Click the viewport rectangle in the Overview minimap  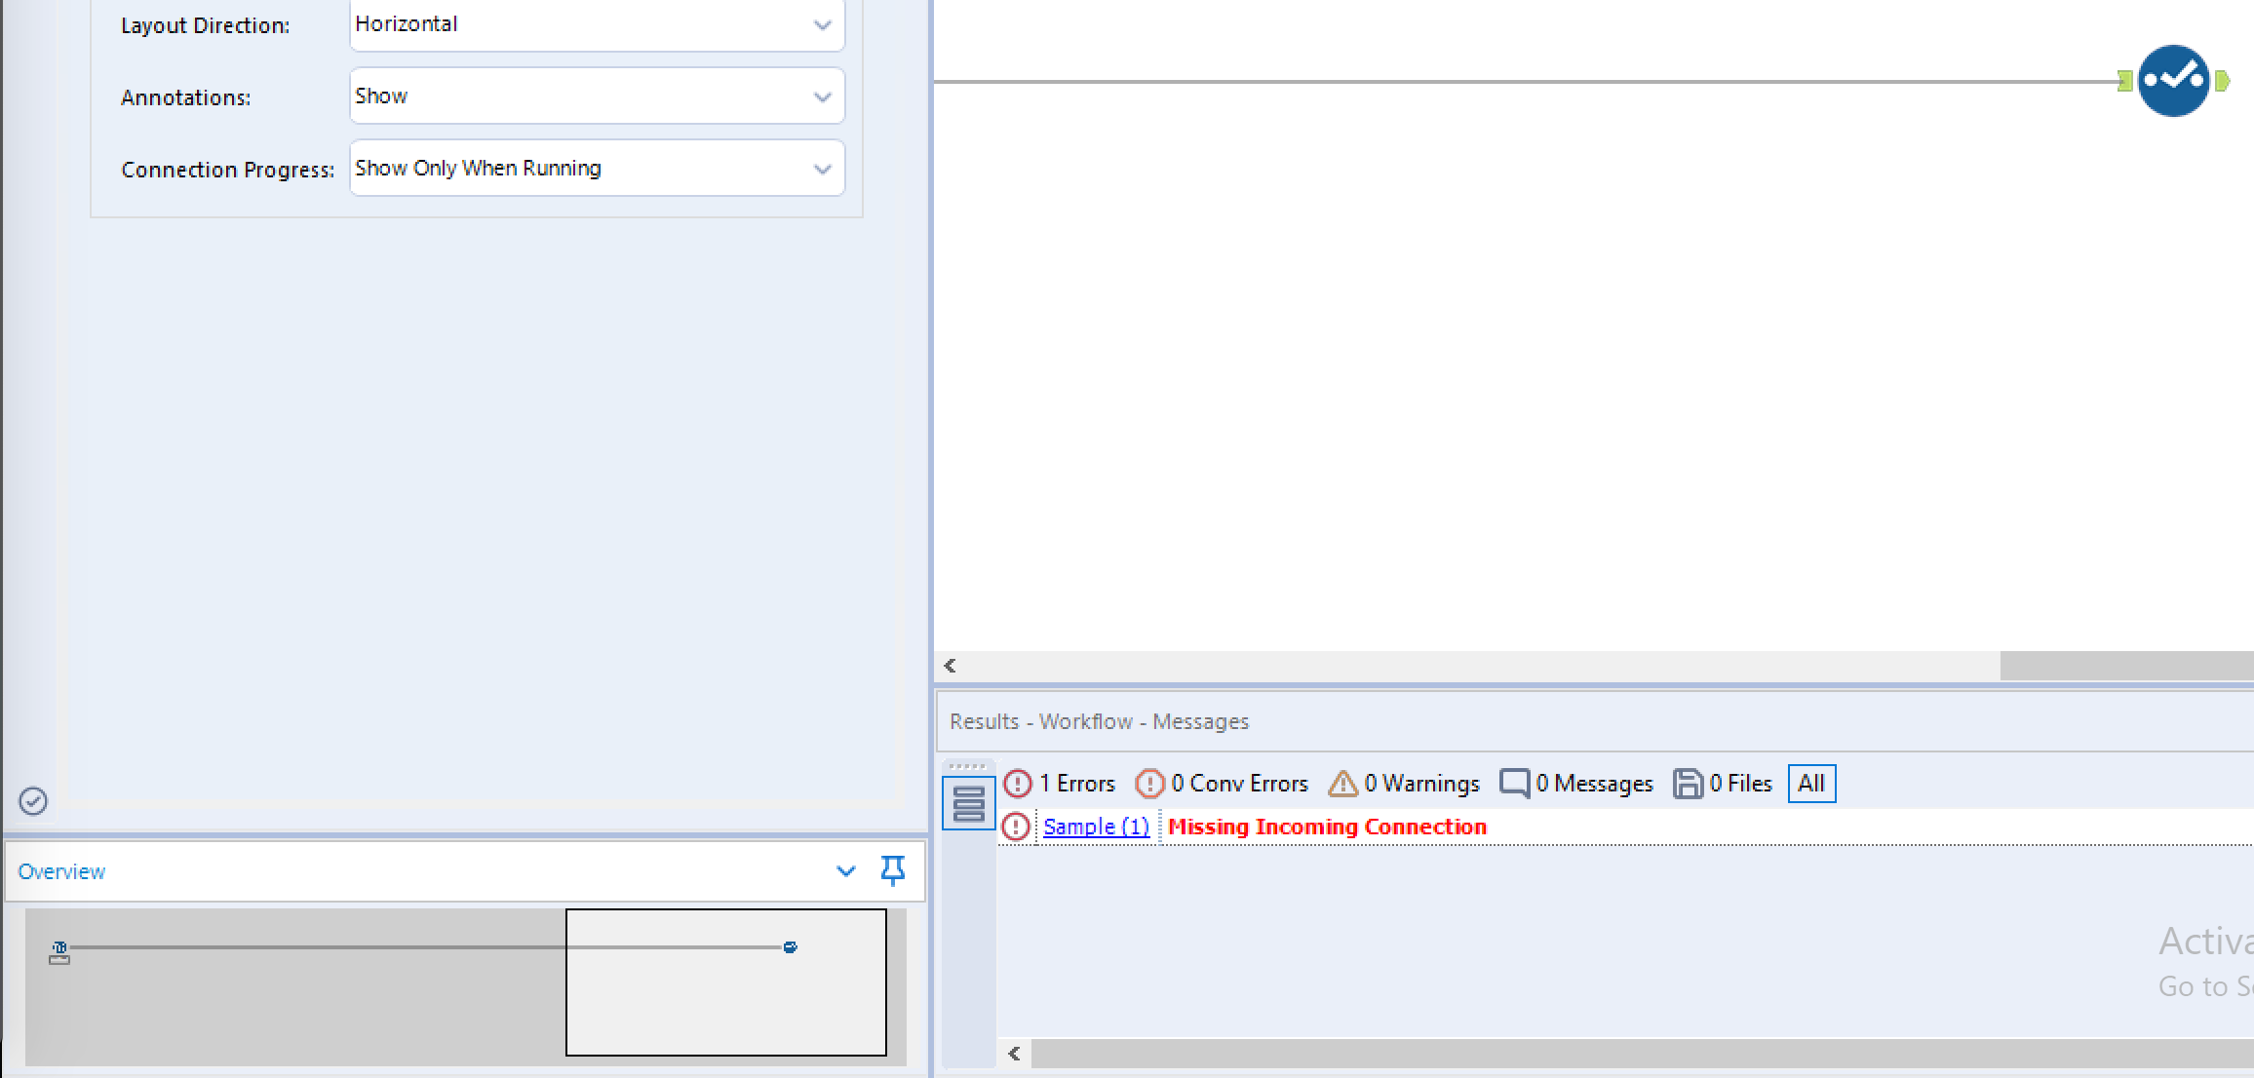725,982
